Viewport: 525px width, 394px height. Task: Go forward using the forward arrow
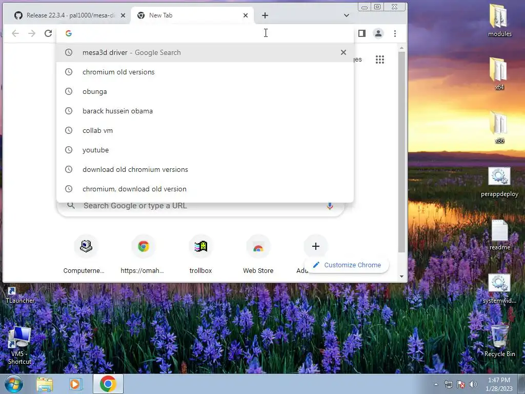click(32, 33)
